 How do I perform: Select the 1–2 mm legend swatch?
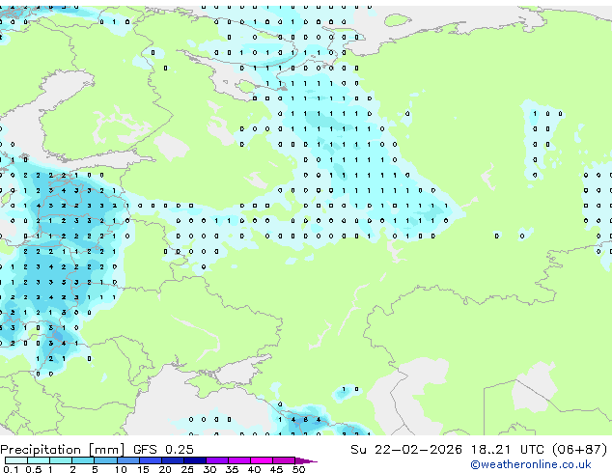click(x=61, y=460)
